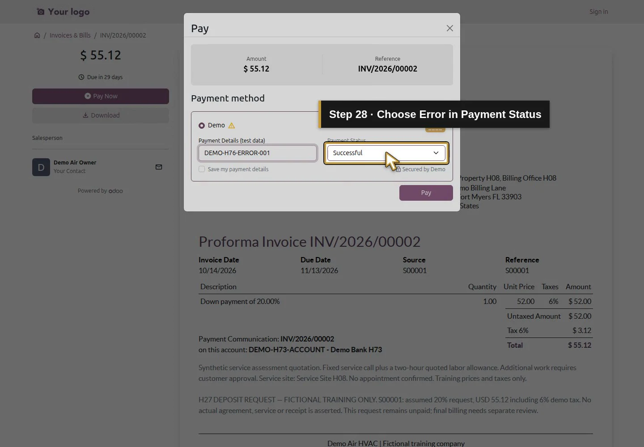Viewport: 644px width, 447px height.
Task: Close the Pay dialog
Action: click(x=450, y=28)
